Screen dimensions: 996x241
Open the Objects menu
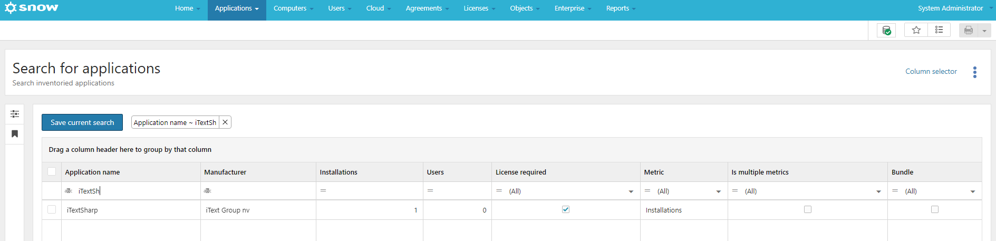(x=525, y=8)
